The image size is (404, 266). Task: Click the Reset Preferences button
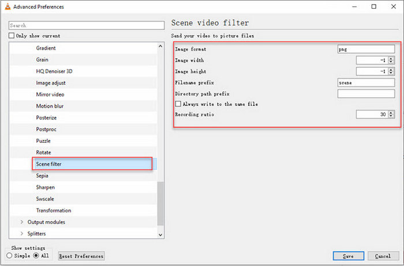tap(81, 256)
